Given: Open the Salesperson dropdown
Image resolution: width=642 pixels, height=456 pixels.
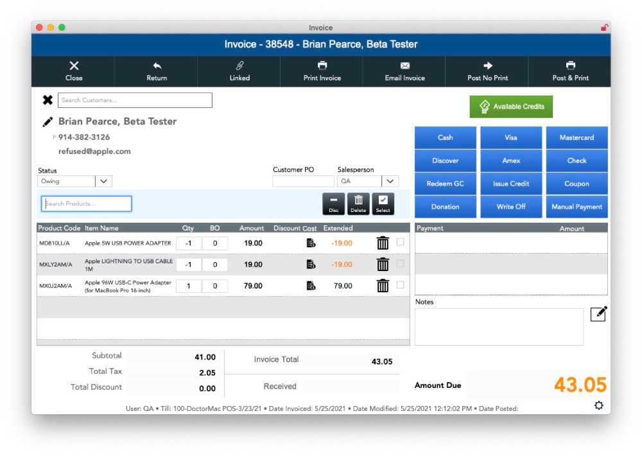Looking at the screenshot, I should 390,181.
